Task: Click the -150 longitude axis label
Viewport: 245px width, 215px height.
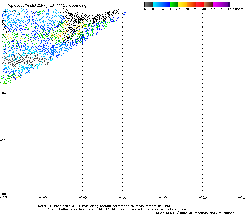Action: (3, 197)
